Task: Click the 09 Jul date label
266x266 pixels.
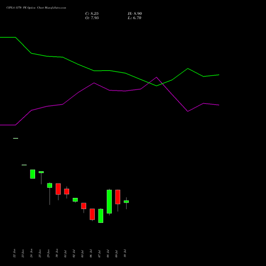Action: (x=117, y=254)
